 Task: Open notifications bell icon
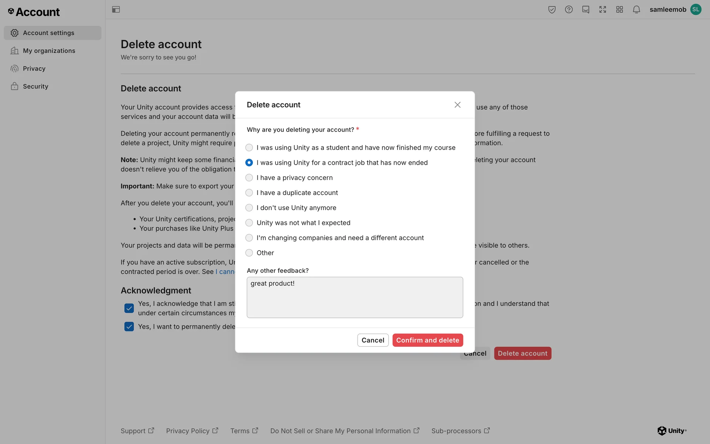636,10
